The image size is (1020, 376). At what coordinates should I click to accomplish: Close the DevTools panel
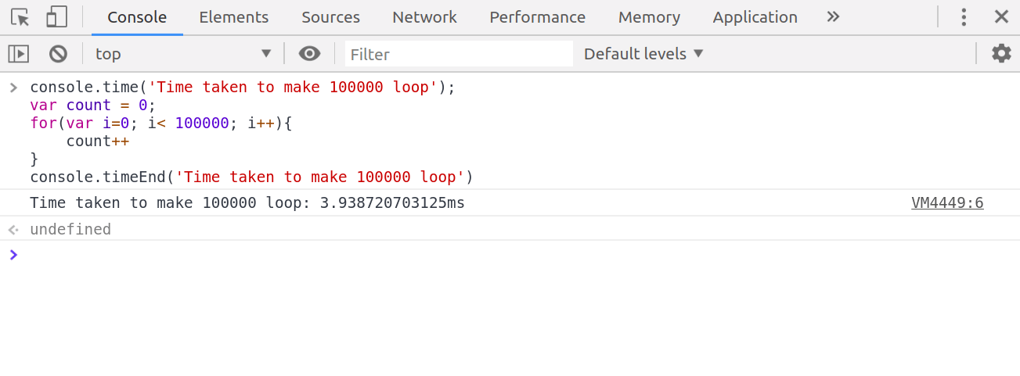tap(1001, 17)
